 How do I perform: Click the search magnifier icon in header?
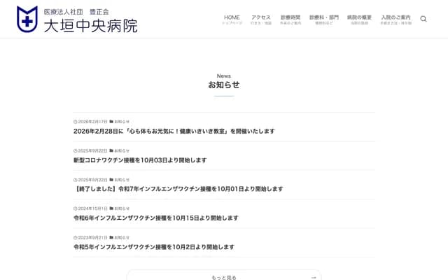[423, 19]
